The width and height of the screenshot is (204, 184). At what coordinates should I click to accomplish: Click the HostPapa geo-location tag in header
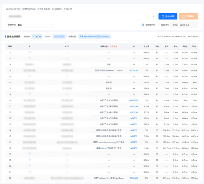94,36
